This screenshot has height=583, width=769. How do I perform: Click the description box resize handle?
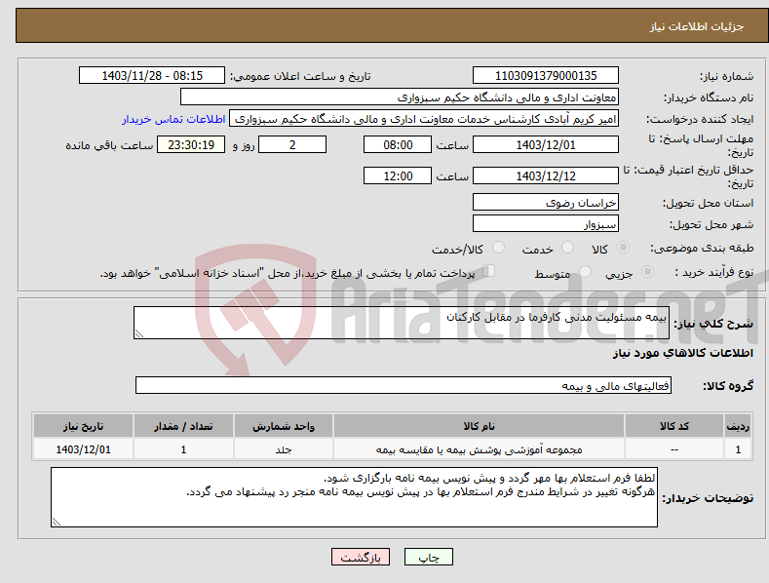[x=139, y=333]
